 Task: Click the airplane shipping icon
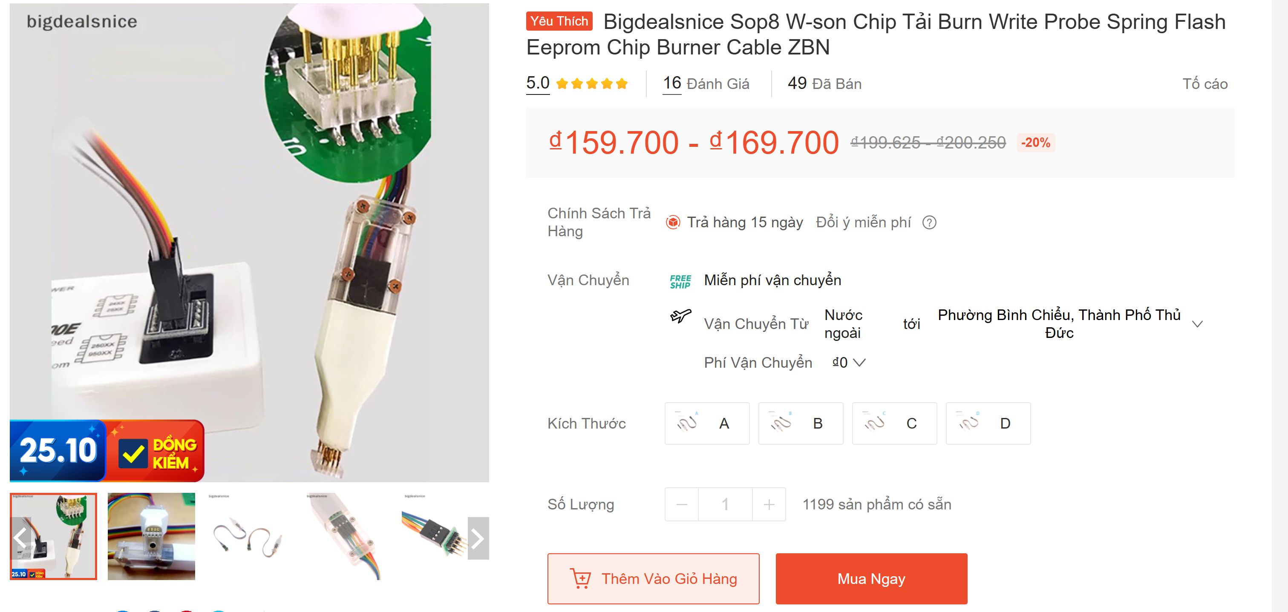pyautogui.click(x=680, y=316)
